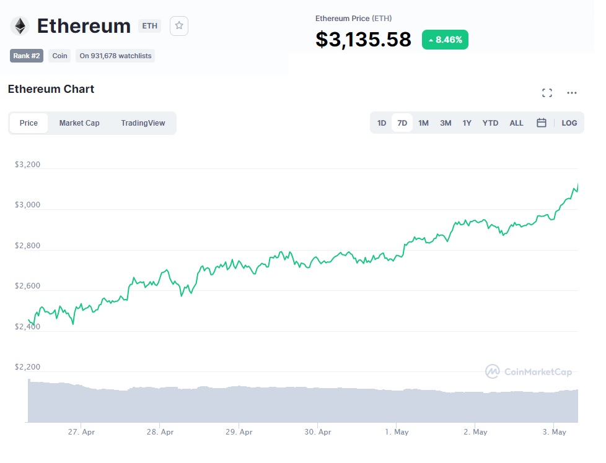Click the 29. Apr date label
The height and width of the screenshot is (463, 606).
pyautogui.click(x=239, y=431)
